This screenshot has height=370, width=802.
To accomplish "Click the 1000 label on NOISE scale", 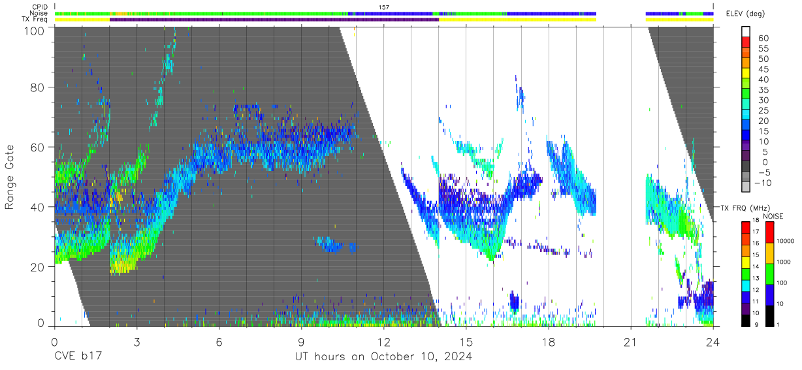I will (x=785, y=262).
